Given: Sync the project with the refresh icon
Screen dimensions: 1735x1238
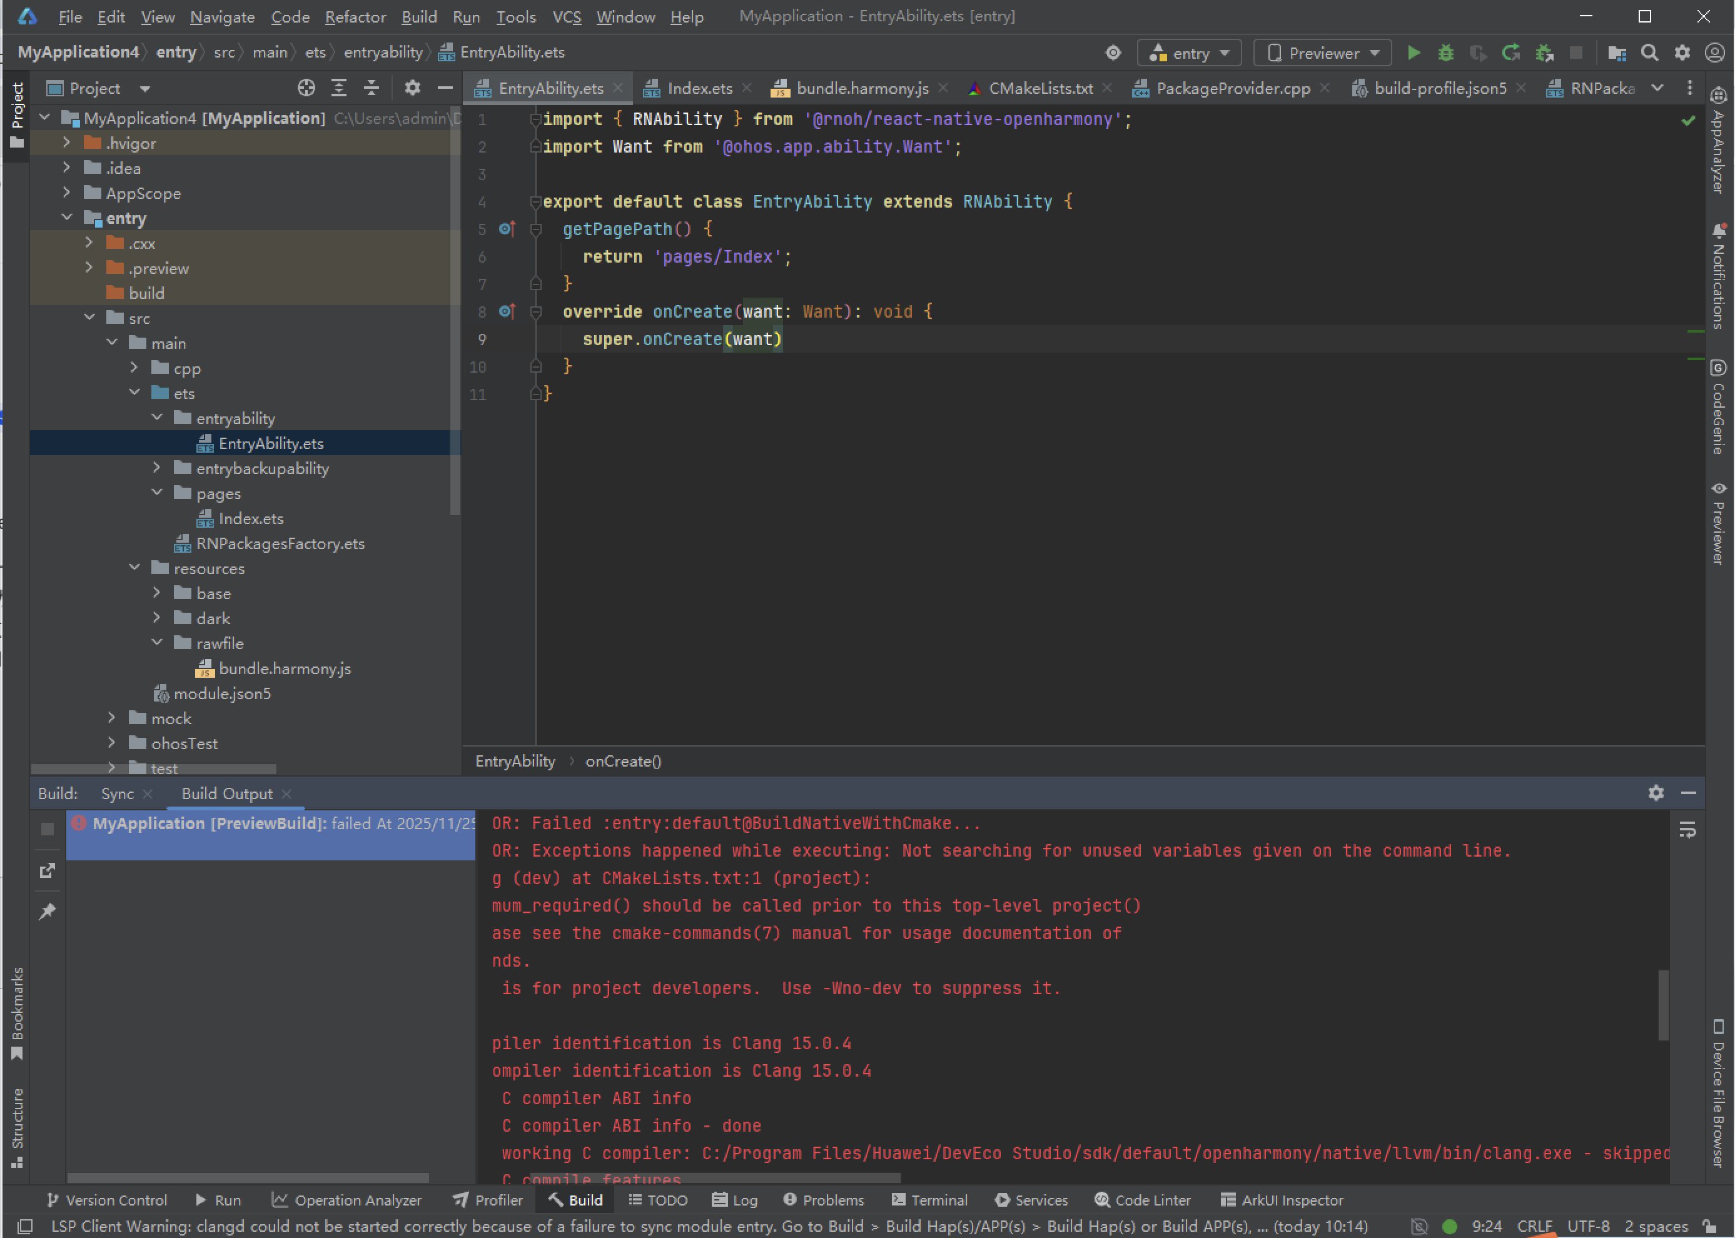Looking at the screenshot, I should (x=1511, y=53).
